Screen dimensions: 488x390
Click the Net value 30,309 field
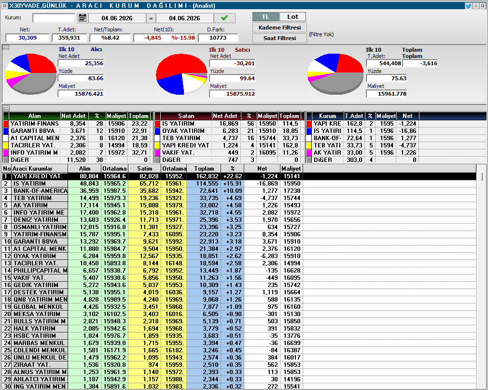pyautogui.click(x=28, y=38)
